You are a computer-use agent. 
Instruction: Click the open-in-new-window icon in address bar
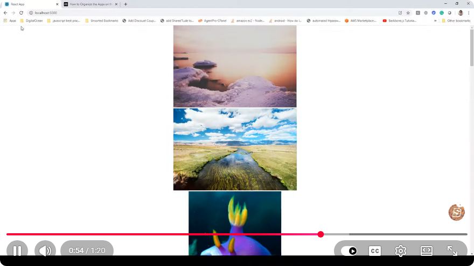tap(400, 13)
